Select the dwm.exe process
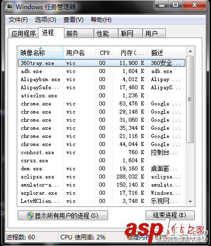 click(x=101, y=168)
